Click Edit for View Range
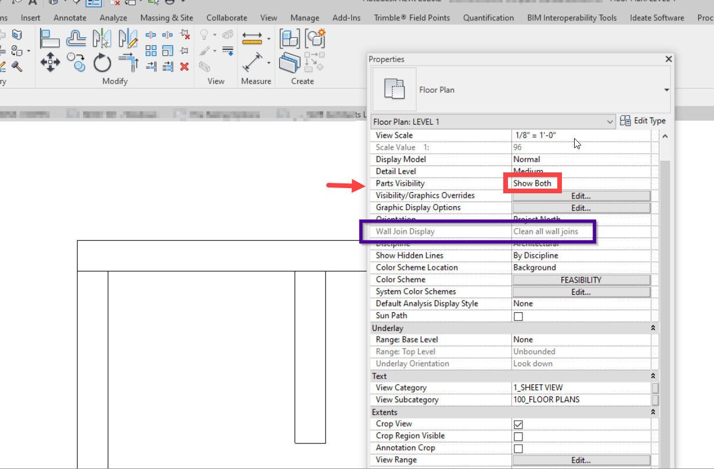 tap(581, 460)
